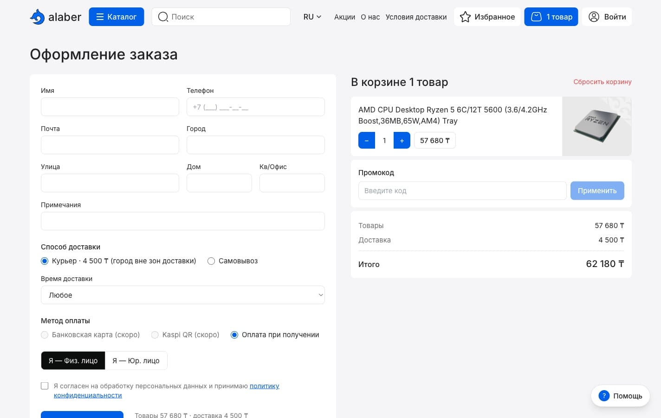Click the Избранное star icon

[x=465, y=17]
